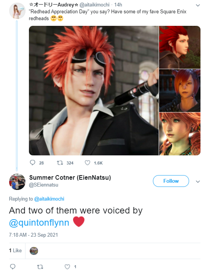Open more options chevron beside Follow
This screenshot has height=272, width=210.
point(198,182)
